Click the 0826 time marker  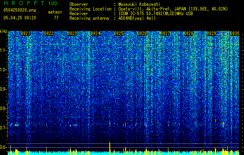pyautogui.click(x=142, y=33)
